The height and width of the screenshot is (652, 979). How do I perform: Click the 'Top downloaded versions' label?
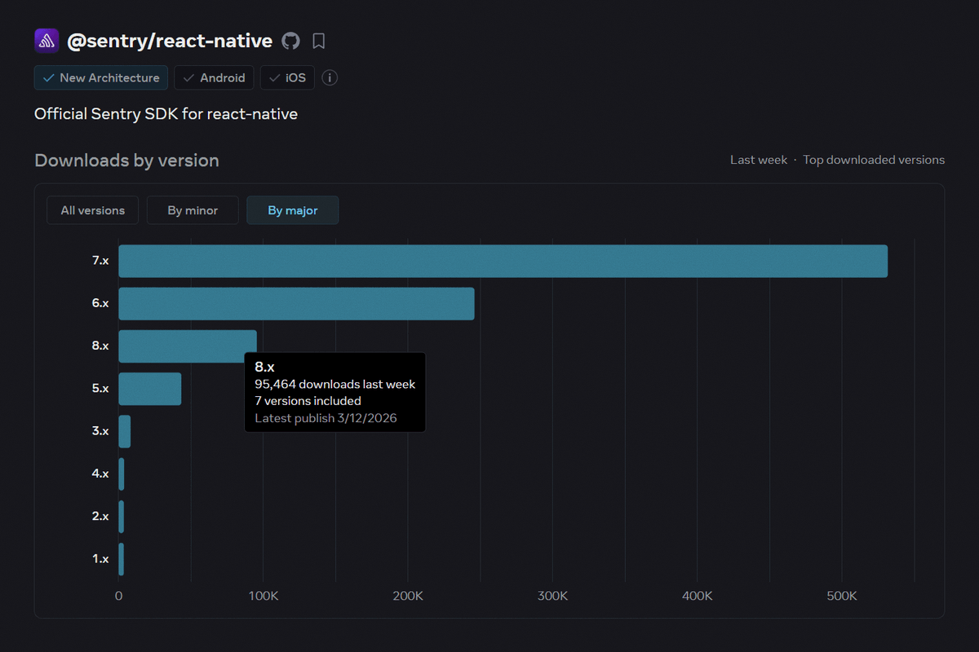[x=874, y=160]
